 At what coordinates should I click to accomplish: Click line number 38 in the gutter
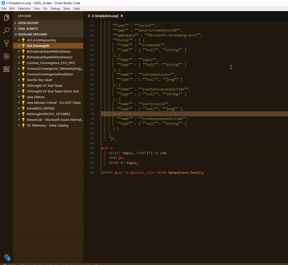(92, 114)
